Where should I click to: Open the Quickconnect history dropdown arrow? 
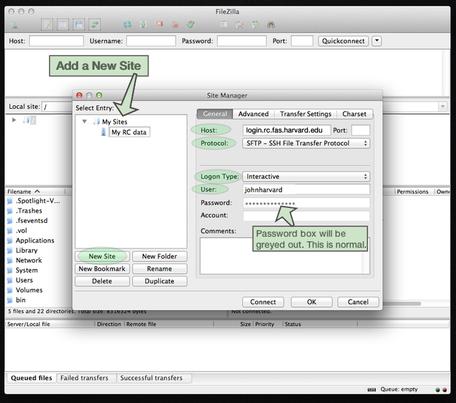[x=377, y=41]
